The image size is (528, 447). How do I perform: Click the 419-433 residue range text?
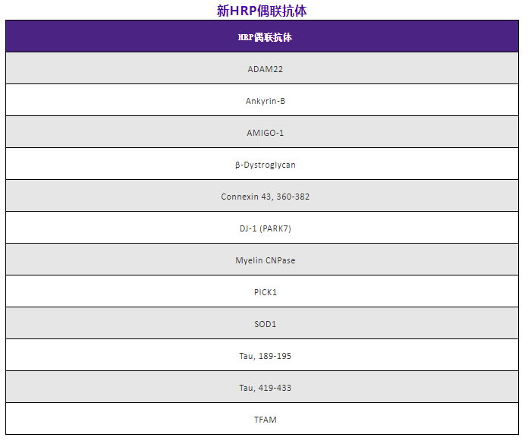coord(275,388)
